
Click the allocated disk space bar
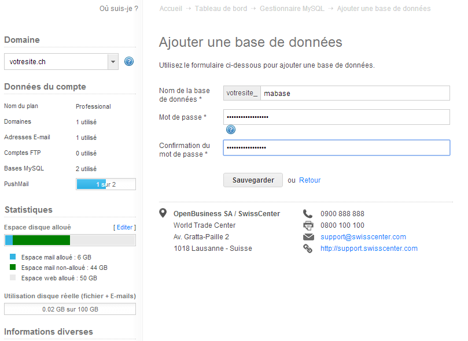tap(70, 240)
